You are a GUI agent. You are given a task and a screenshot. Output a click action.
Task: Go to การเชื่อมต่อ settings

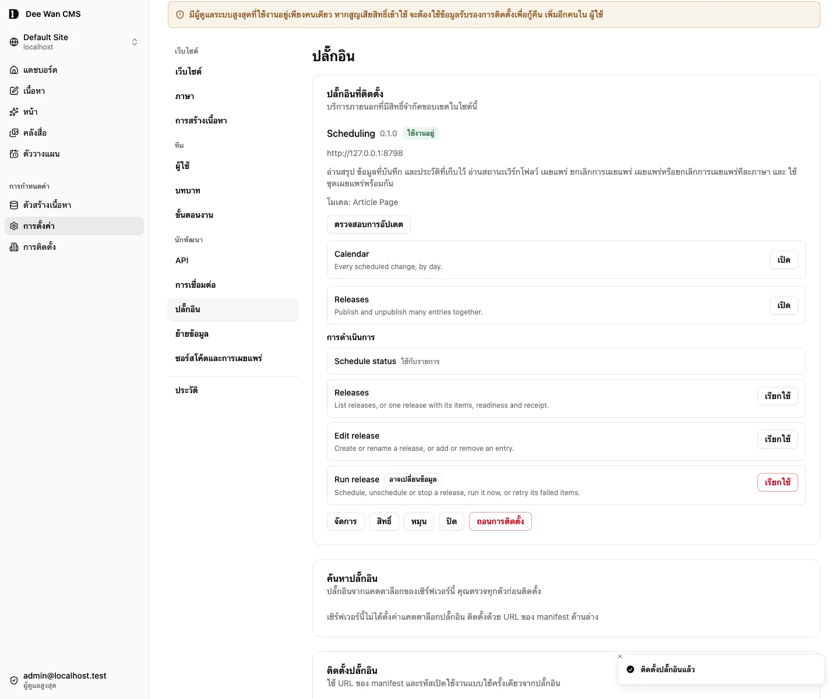click(x=232, y=285)
